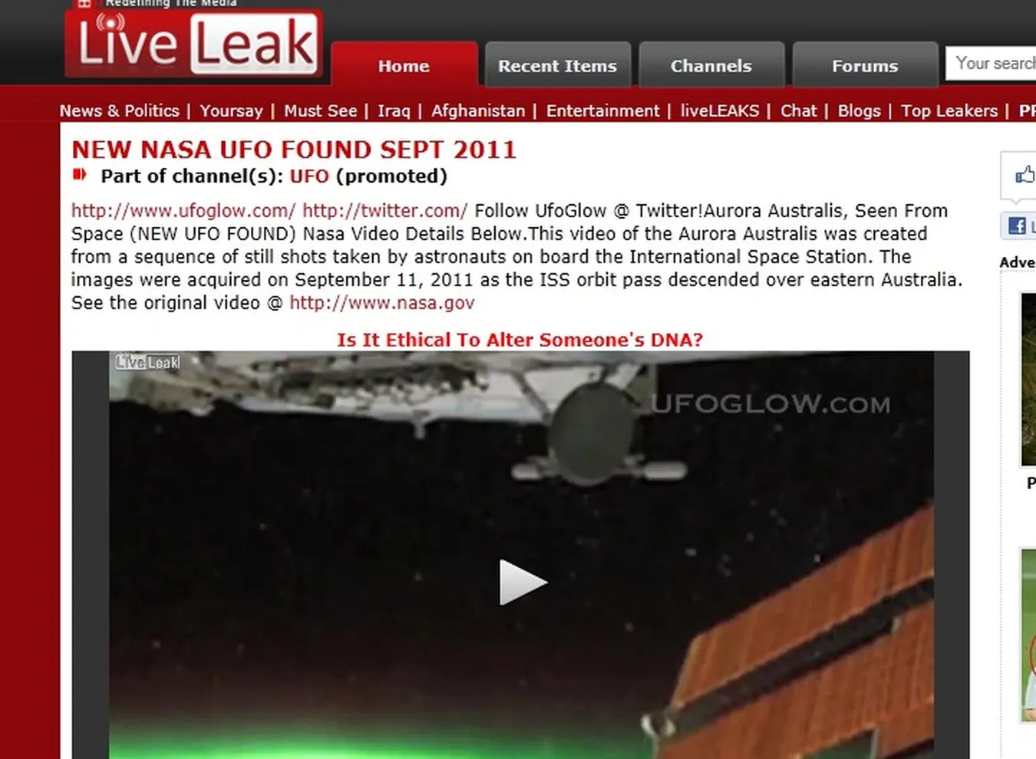Open the nasa.gov original video link
The width and height of the screenshot is (1036, 759).
(382, 302)
